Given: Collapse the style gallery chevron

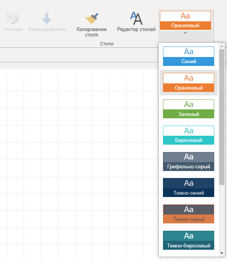Looking at the screenshot, I should (x=185, y=33).
